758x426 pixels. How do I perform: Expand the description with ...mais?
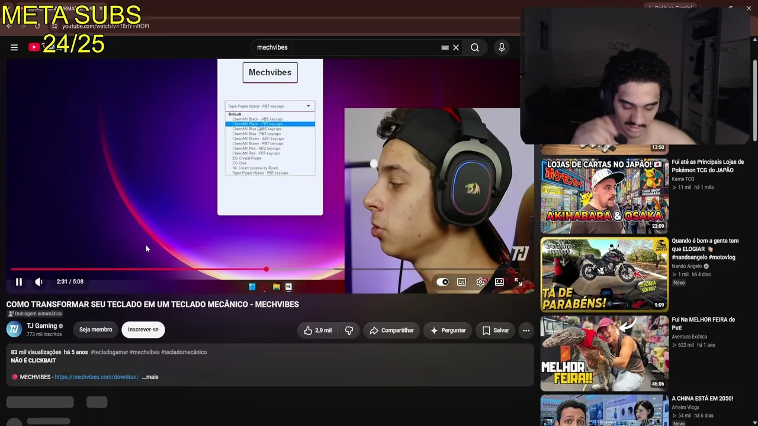click(150, 377)
